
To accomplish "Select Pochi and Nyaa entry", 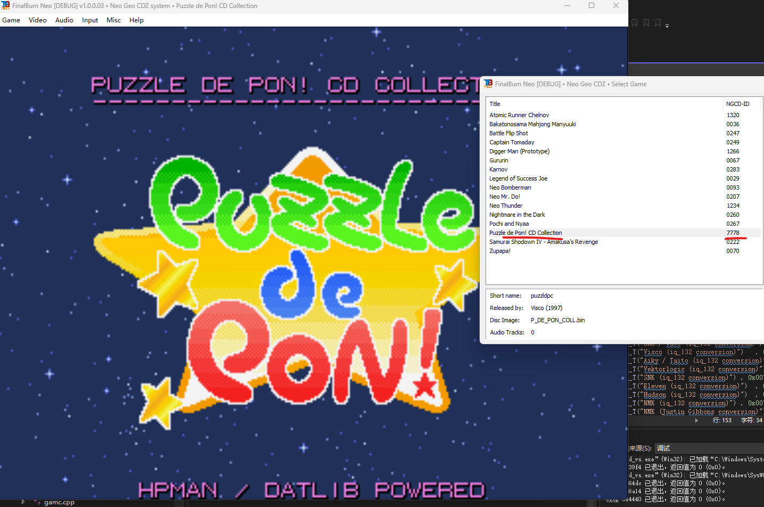I will 509,224.
